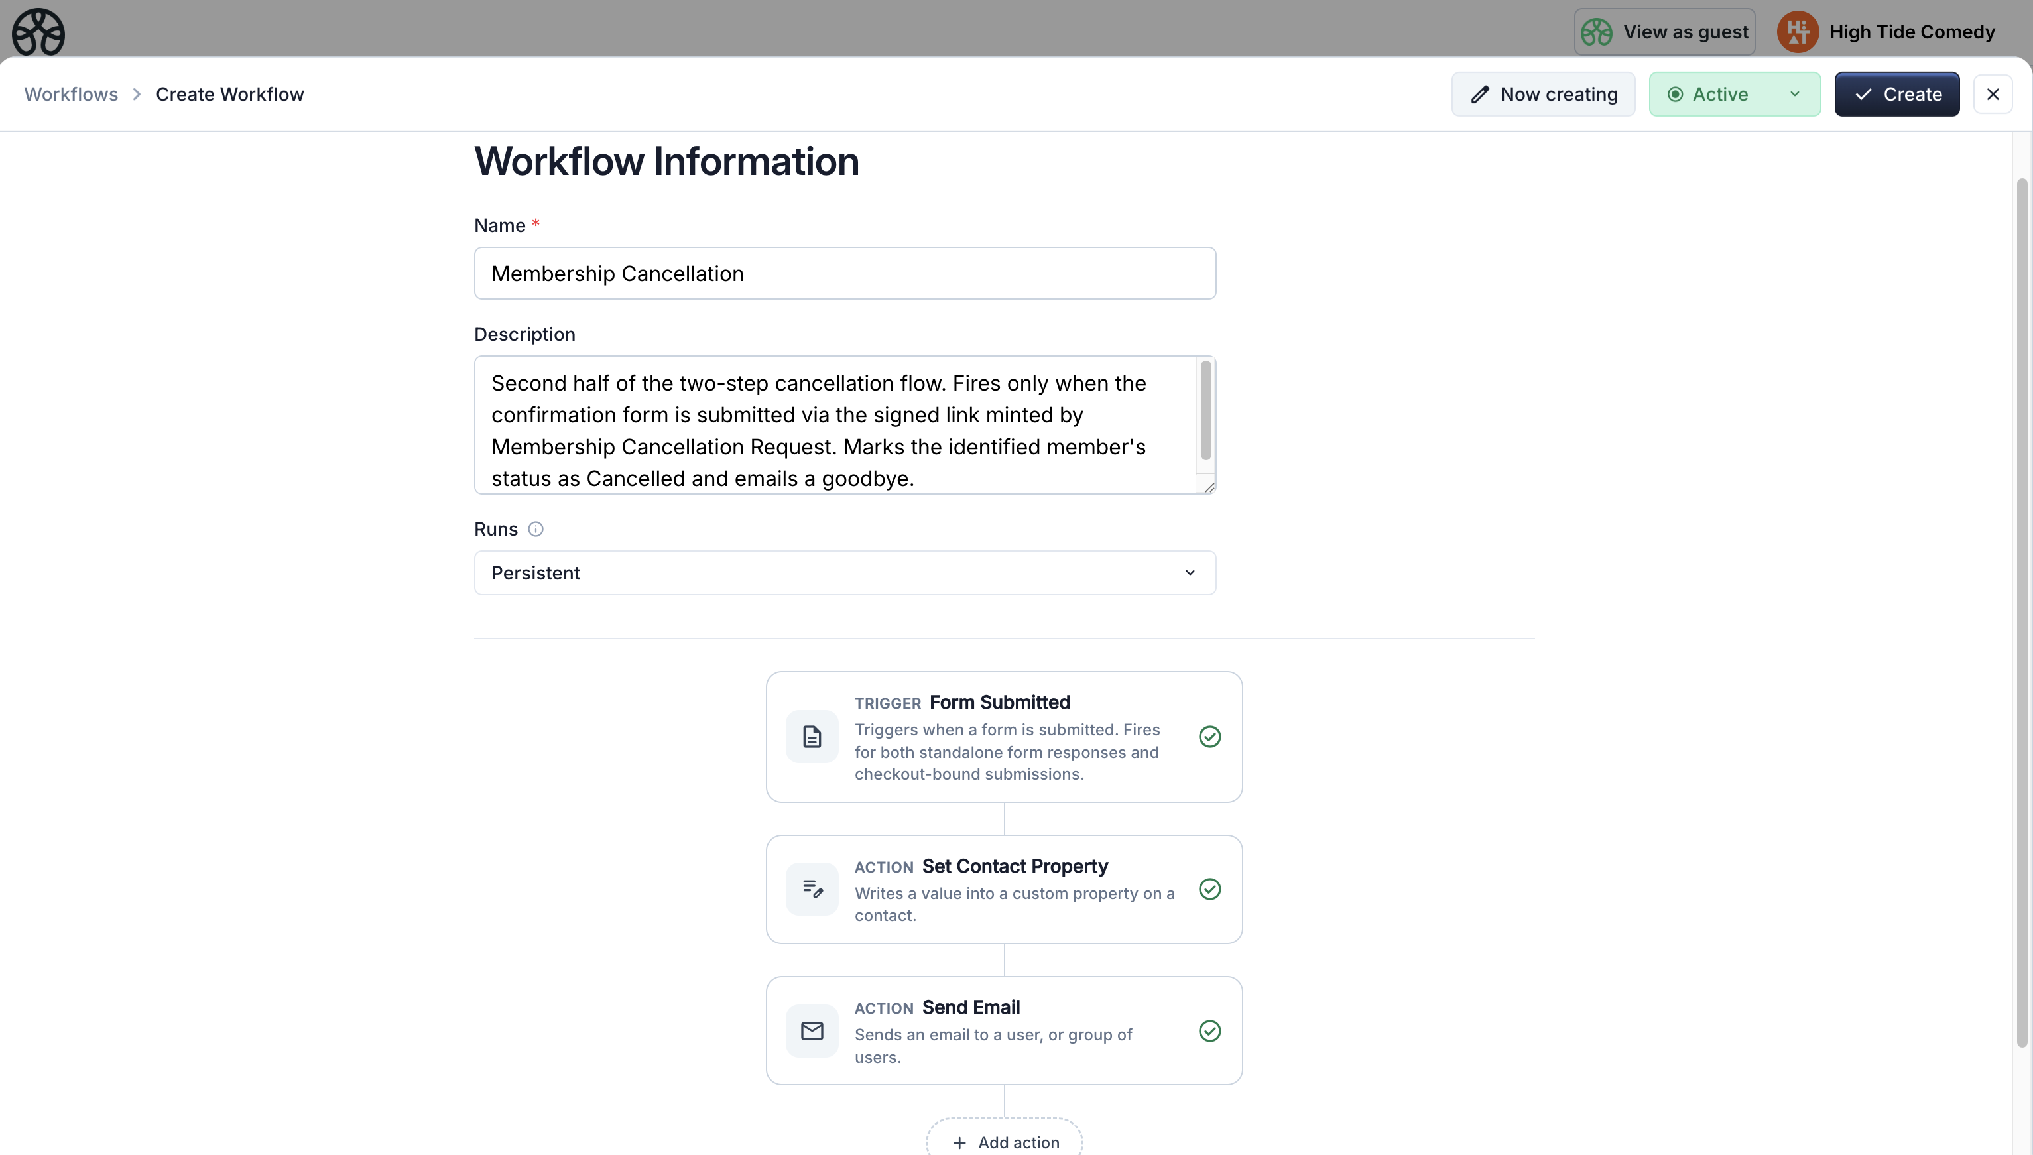This screenshot has height=1155, width=2033.
Task: Click the envelope icon on Send Email action
Action: [x=812, y=1030]
